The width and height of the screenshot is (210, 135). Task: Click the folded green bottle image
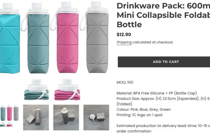pos(36,89)
